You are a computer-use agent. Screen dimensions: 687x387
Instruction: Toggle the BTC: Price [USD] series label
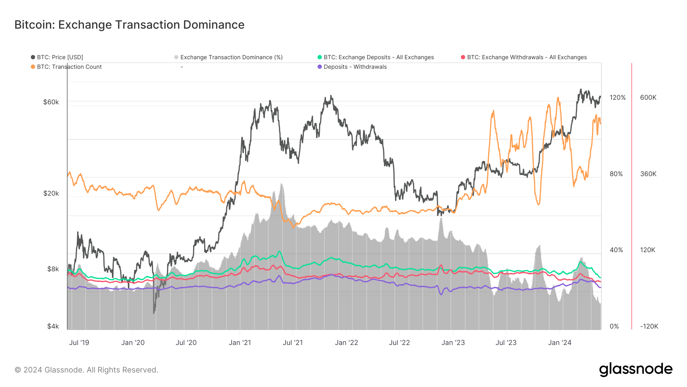(x=60, y=57)
